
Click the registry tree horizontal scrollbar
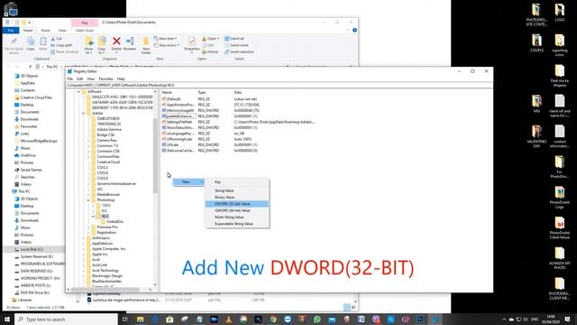click(x=105, y=290)
